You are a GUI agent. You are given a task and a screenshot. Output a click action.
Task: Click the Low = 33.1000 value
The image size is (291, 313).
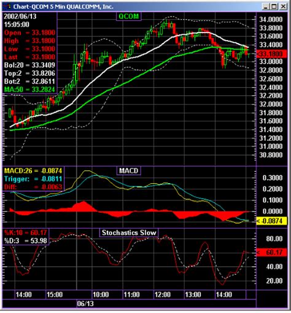29,49
